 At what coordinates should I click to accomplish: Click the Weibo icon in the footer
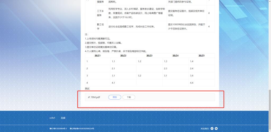212,128
